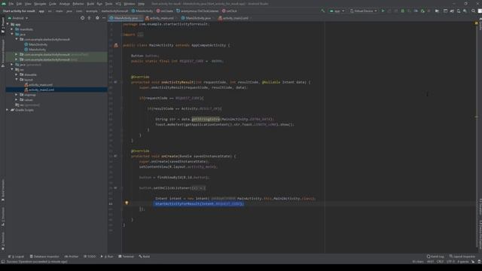482x271 pixels.
Task: Open the Refactor menu
Action: pos(78,4)
